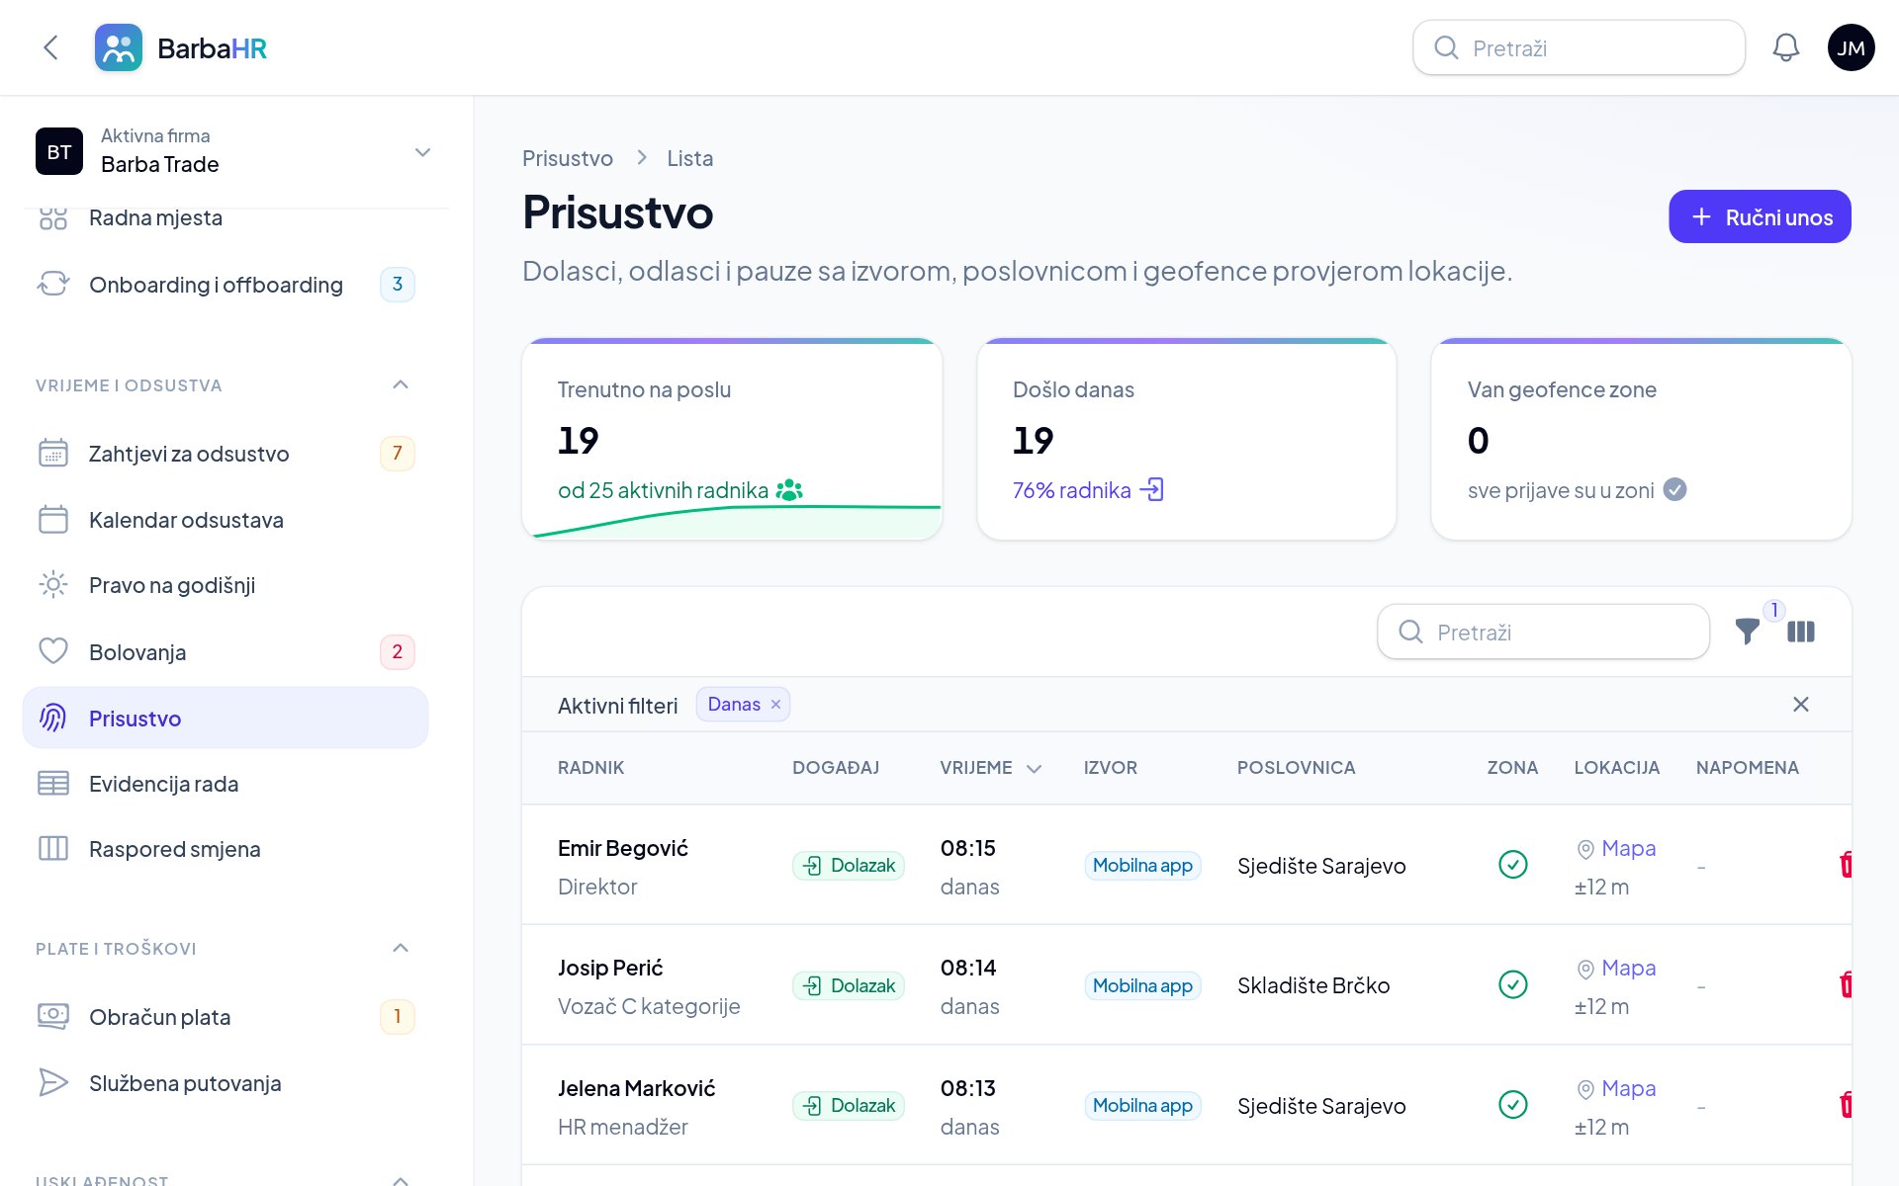The image size is (1899, 1186).
Task: Click Dolazak badge for Emir Begović
Action: point(849,866)
